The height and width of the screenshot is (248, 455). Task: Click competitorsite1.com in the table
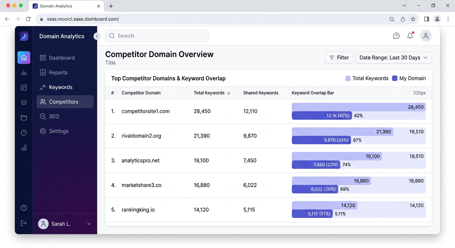click(145, 111)
